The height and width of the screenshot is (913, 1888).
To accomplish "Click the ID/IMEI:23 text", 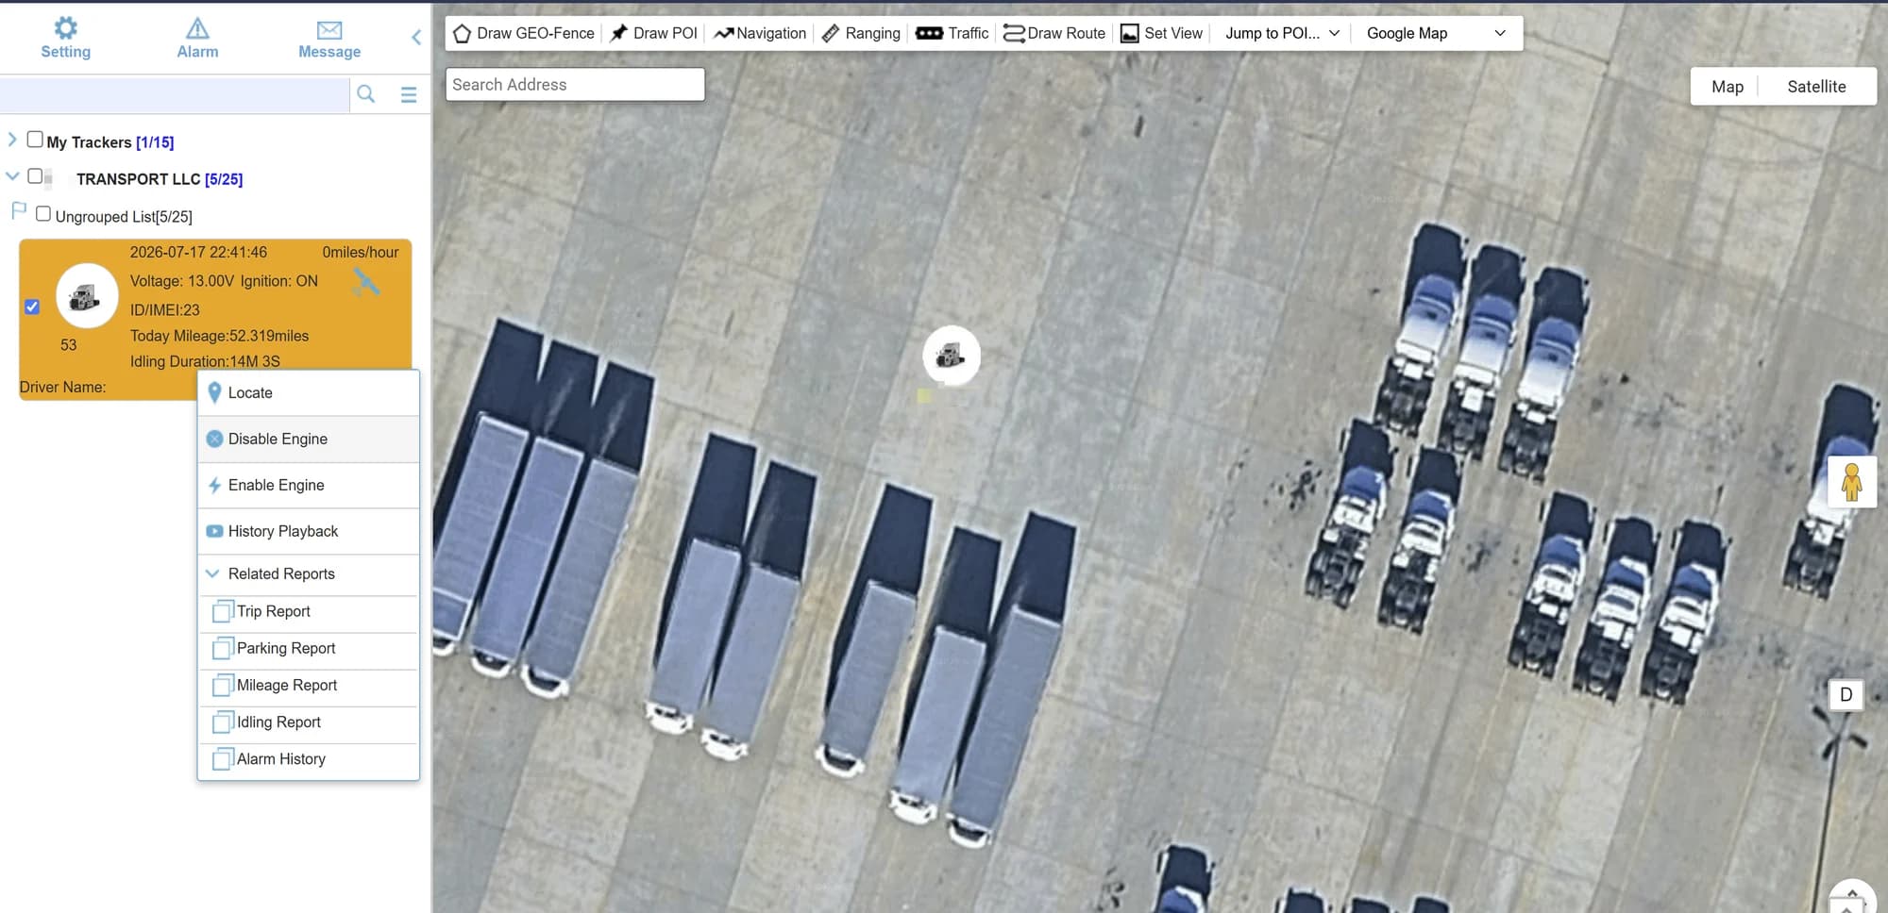I will (165, 309).
